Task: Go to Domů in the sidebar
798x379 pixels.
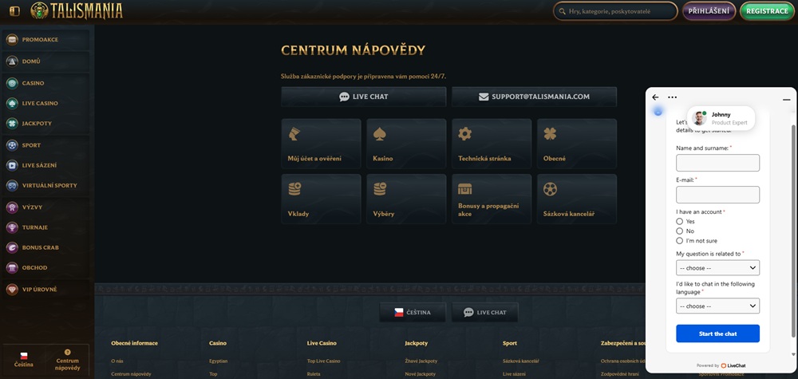Action: (45, 61)
